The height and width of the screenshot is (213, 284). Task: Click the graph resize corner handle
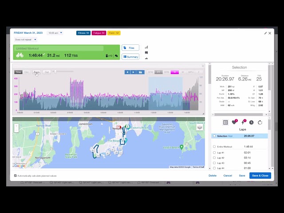[203, 114]
